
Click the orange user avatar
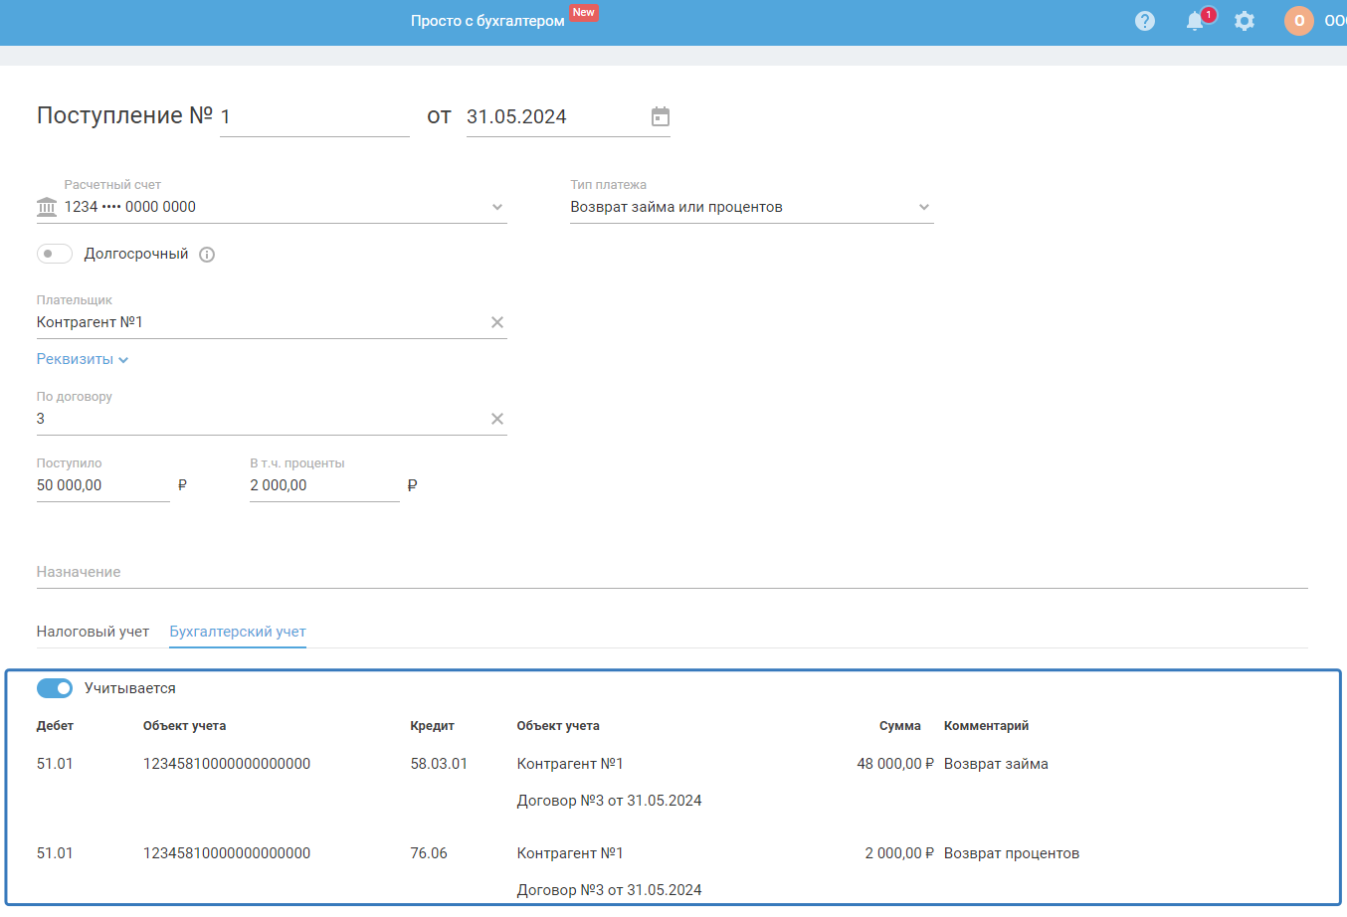pos(1298,21)
